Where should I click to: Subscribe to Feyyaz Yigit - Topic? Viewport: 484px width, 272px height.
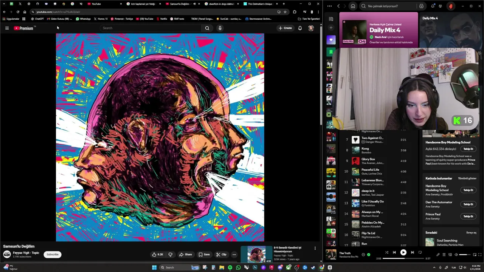point(52,255)
